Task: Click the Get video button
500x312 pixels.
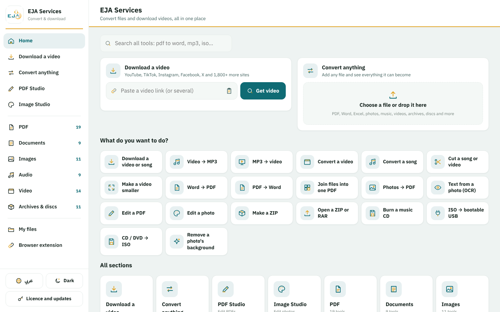Action: click(x=263, y=91)
